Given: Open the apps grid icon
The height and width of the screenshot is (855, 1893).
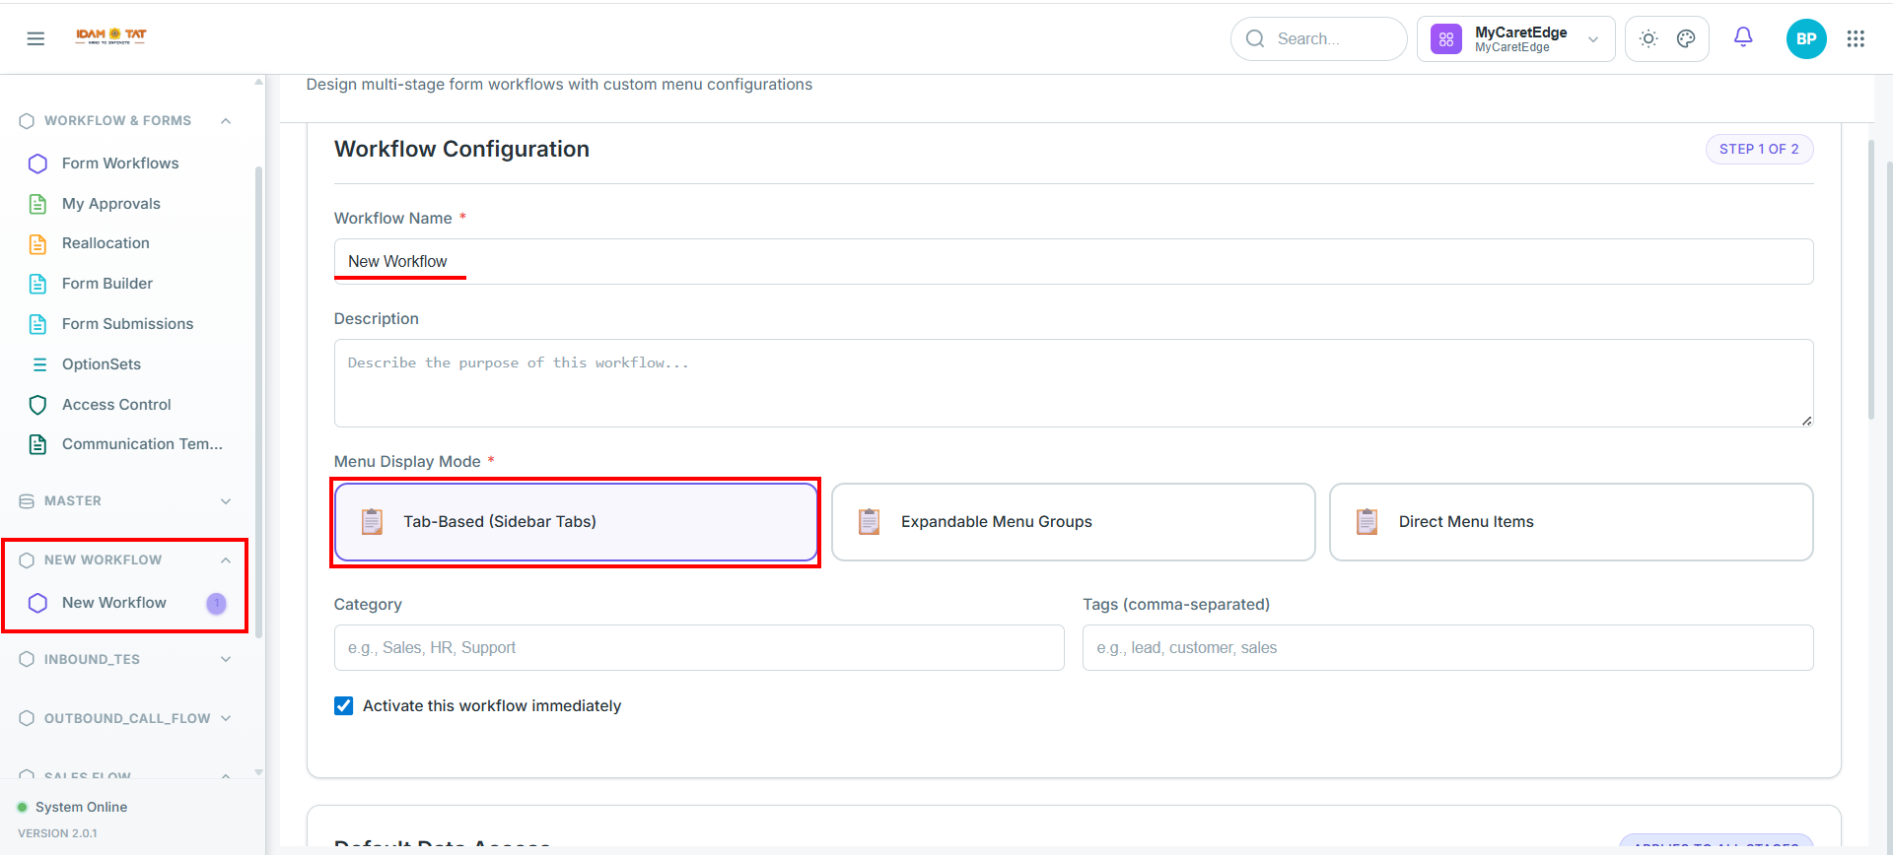Looking at the screenshot, I should [x=1856, y=38].
